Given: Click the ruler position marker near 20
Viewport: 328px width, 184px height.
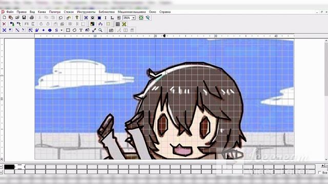Looking at the screenshot, I should tap(164, 36).
